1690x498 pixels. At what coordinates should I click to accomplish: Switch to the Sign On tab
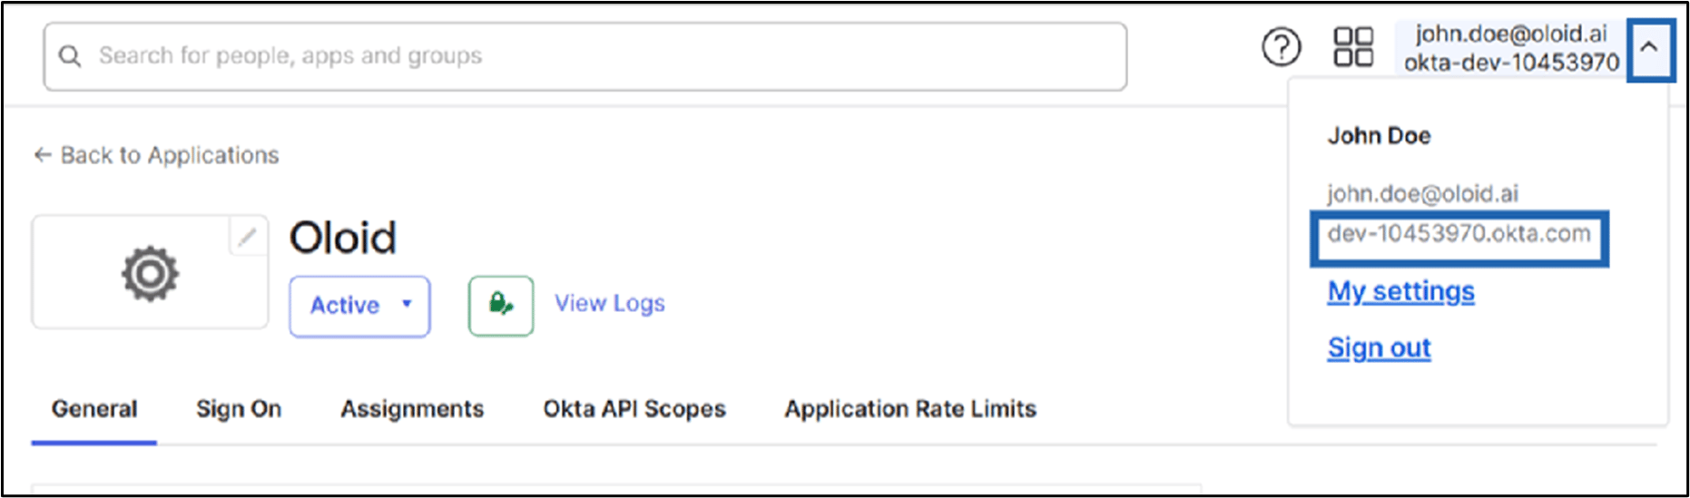[239, 409]
